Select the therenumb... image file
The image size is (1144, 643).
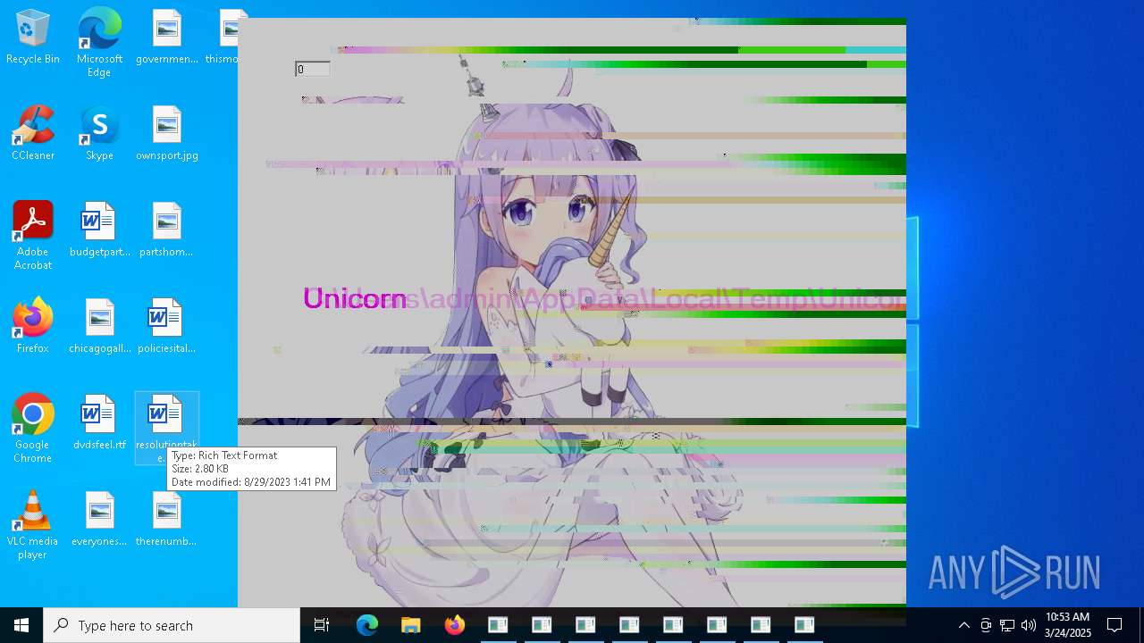[x=166, y=520]
